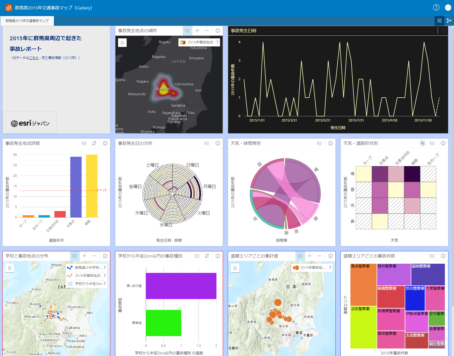Zoom out on 直轄エリアごとの集計値 map
This screenshot has height=356, width=454.
click(319, 256)
